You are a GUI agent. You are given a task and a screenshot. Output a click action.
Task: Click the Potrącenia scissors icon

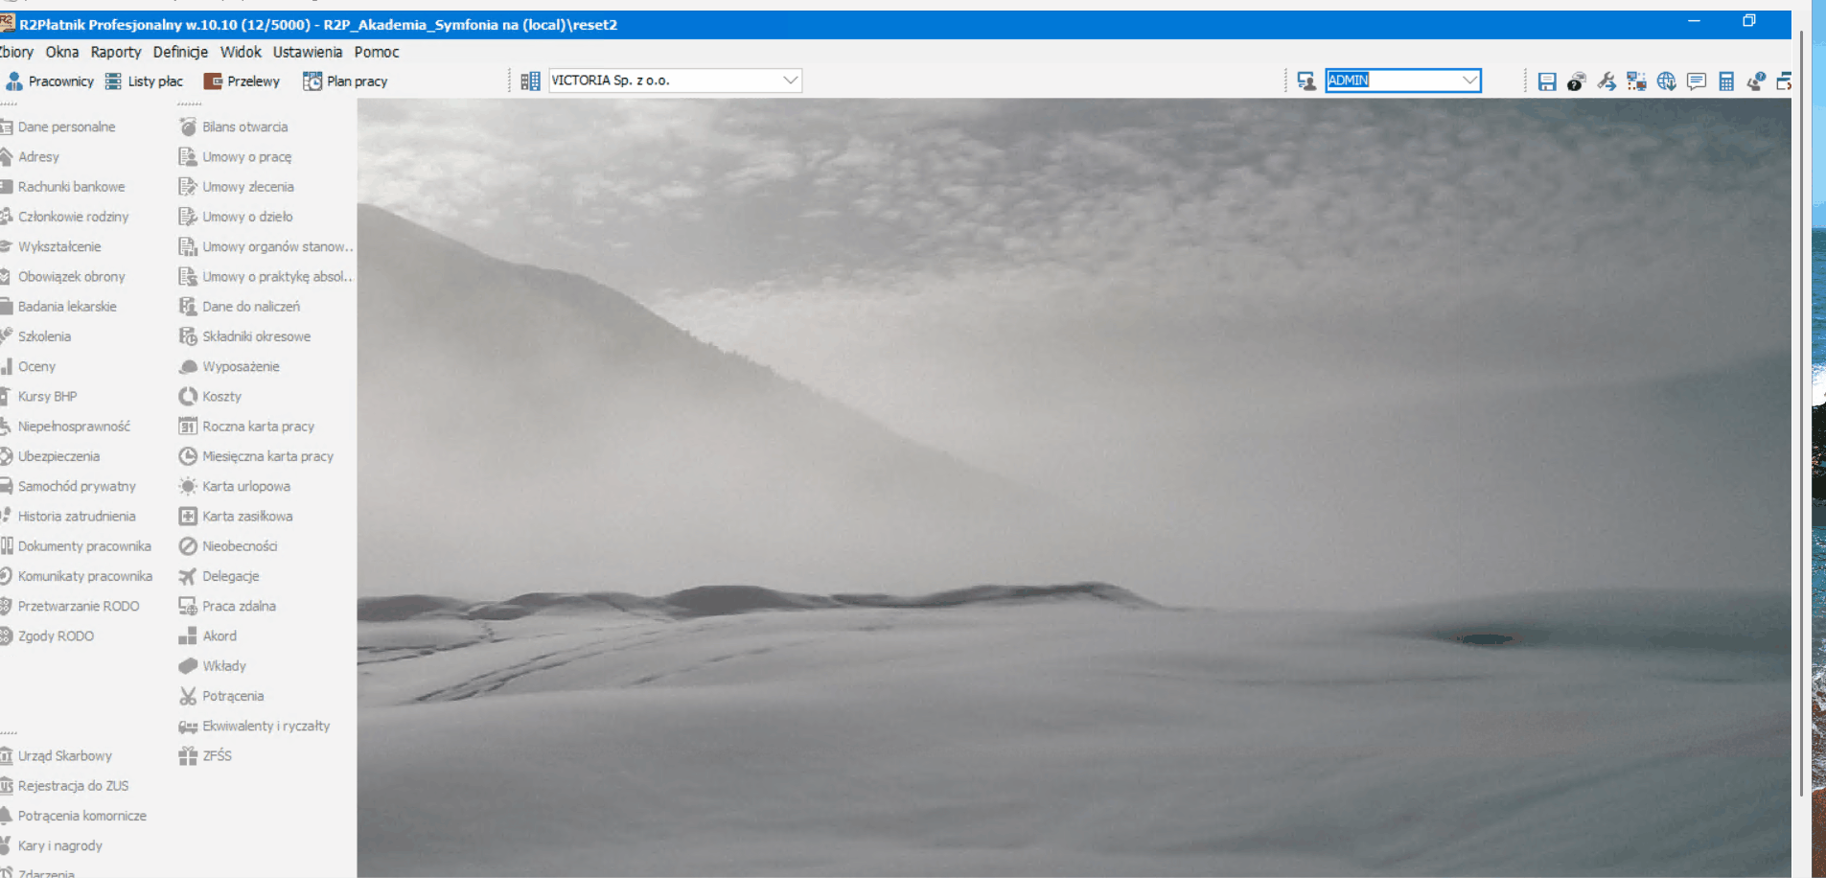(x=188, y=696)
